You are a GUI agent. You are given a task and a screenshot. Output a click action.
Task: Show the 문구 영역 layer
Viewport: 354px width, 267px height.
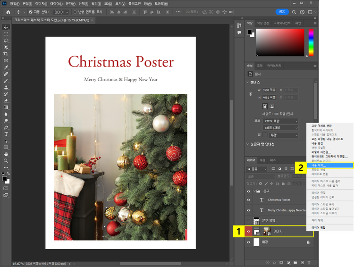(249, 221)
